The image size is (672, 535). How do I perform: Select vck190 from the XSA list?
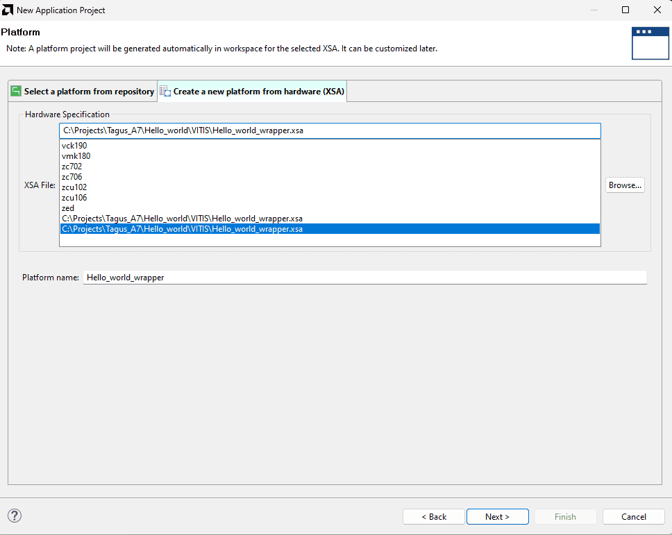(x=74, y=146)
